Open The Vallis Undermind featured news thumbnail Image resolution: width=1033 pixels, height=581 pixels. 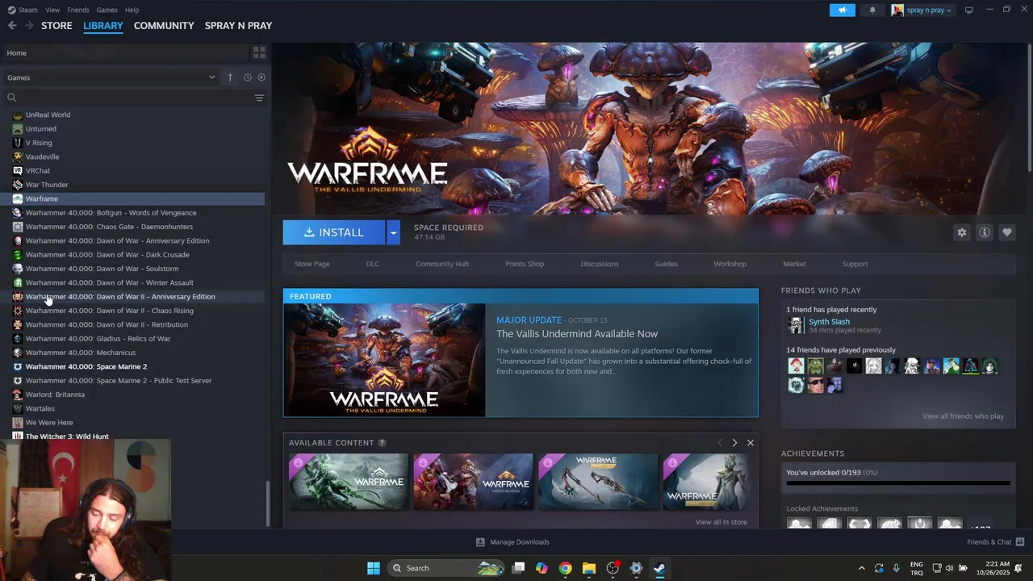pos(384,360)
